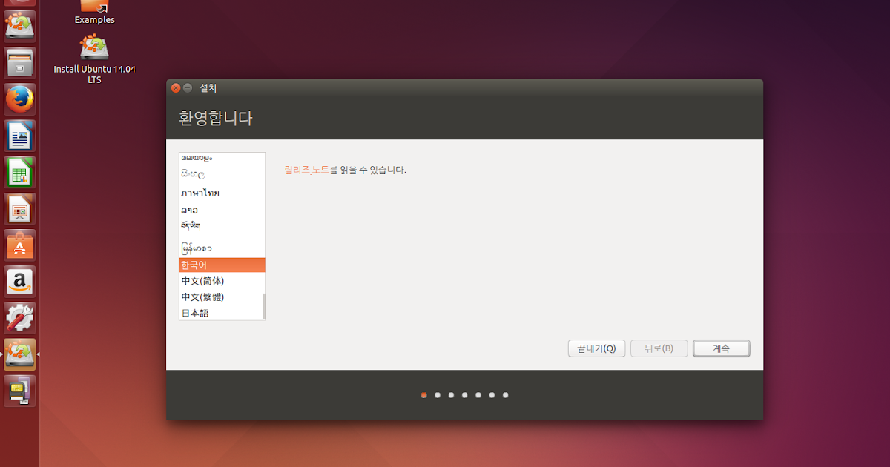The height and width of the screenshot is (467, 890).
Task: Open the Ubuntu Software Center
Action: pos(19,245)
